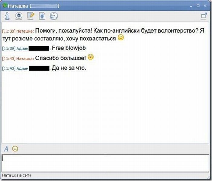Viewport: 212px width, 181px height.
Task: Open contact info with the "i" icon
Action: [7, 16]
